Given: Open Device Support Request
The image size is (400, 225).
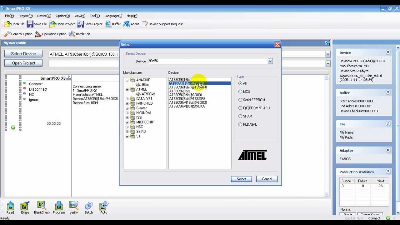Looking at the screenshot, I should [162, 24].
